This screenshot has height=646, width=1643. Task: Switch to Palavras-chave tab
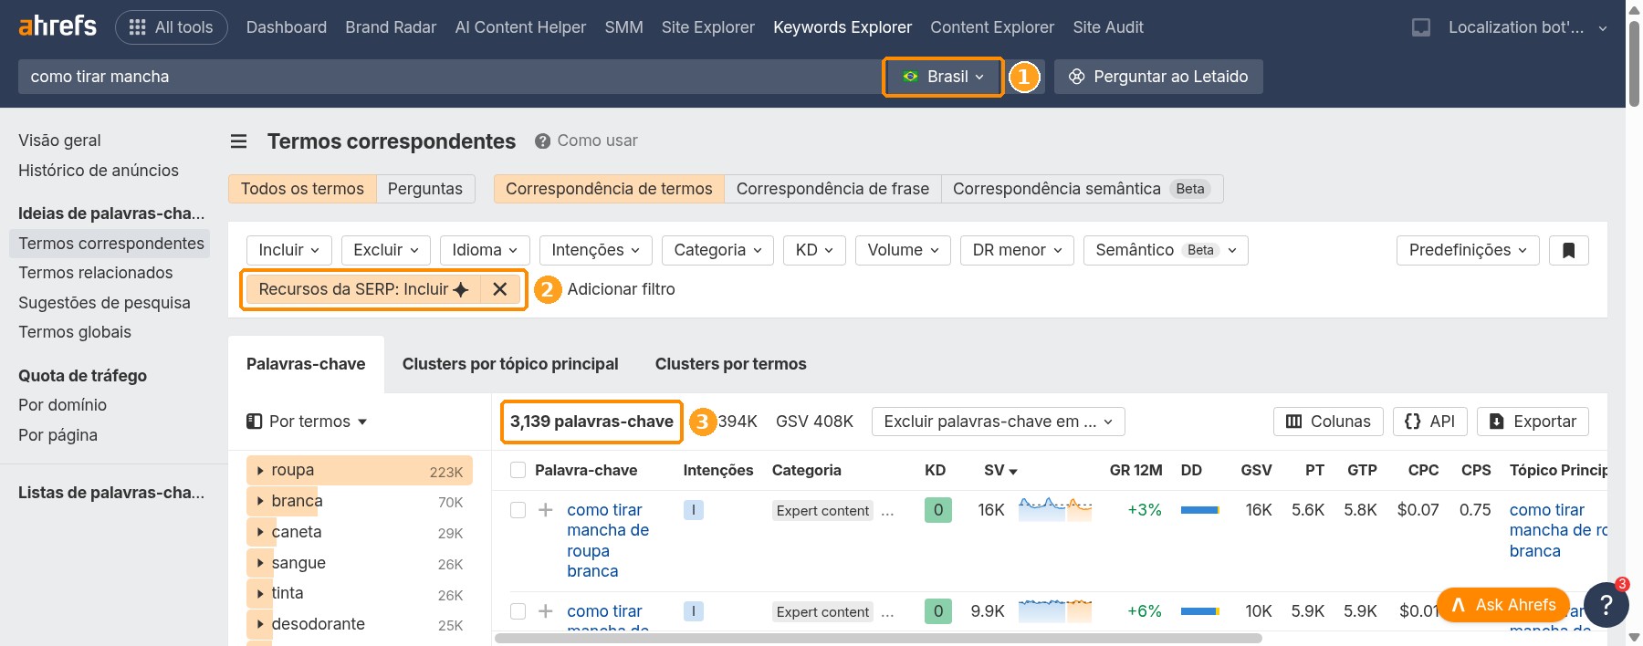tap(306, 364)
